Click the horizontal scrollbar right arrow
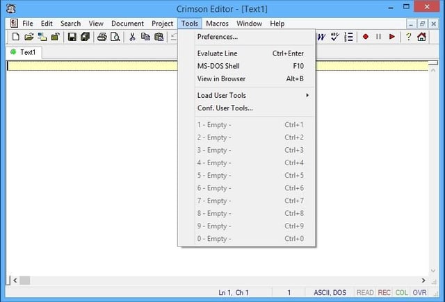 [x=423, y=280]
